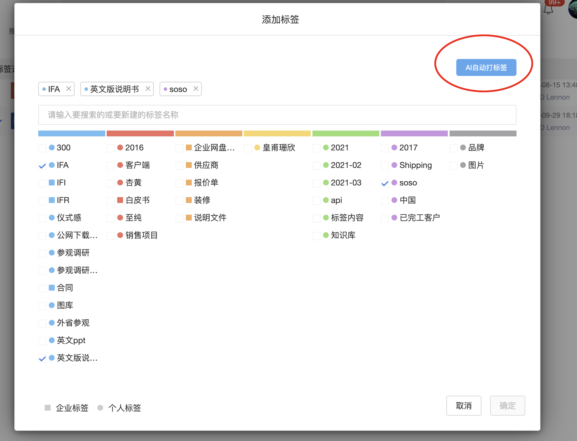Uncheck the soso tag checkbox
Viewport: 577px width, 441px height.
385,183
